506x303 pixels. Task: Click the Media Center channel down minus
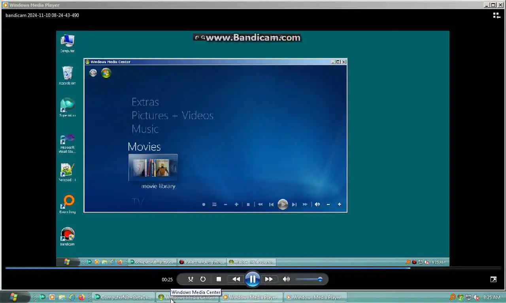[x=225, y=204]
